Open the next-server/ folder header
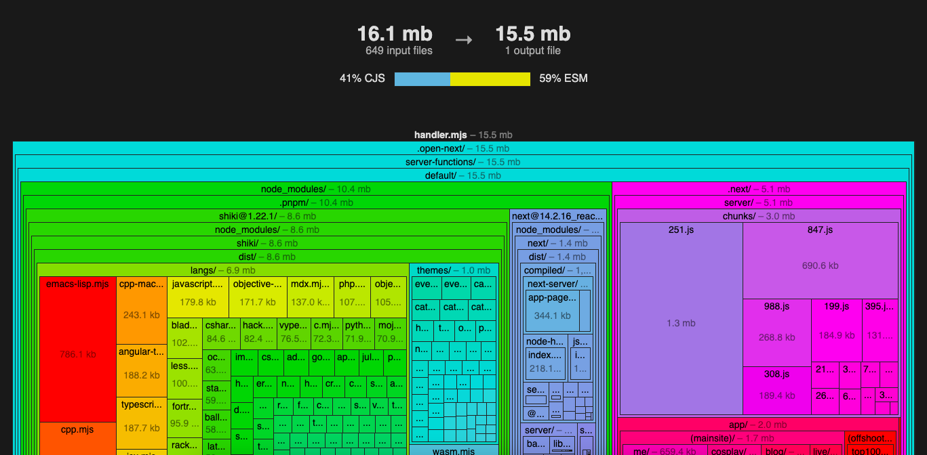927x455 pixels. [557, 284]
